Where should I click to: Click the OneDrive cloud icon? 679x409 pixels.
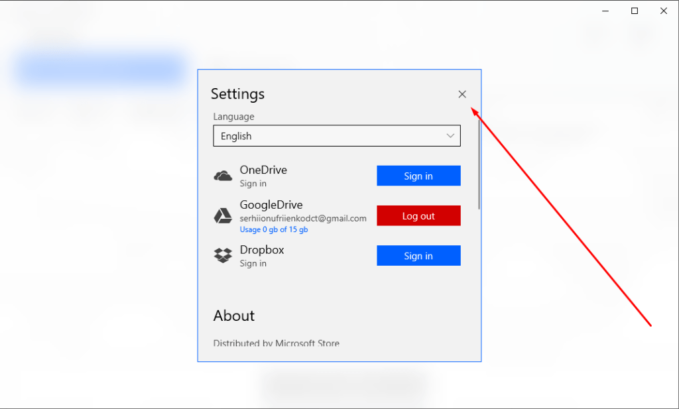(223, 176)
